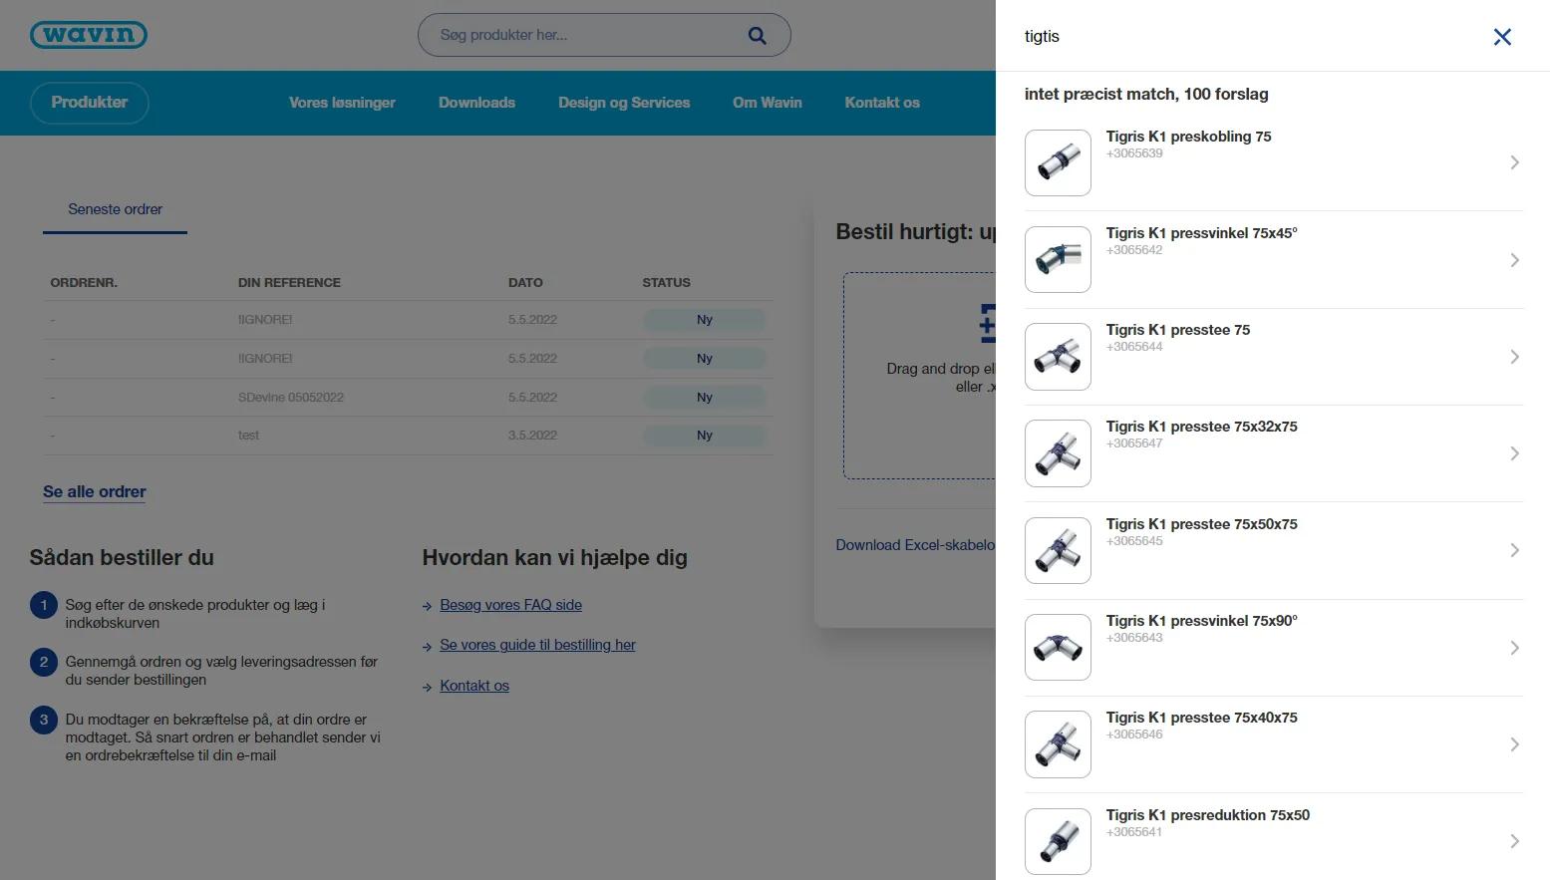Open Se vores guide til bestilling link
Image resolution: width=1550 pixels, height=880 pixels.
537,645
